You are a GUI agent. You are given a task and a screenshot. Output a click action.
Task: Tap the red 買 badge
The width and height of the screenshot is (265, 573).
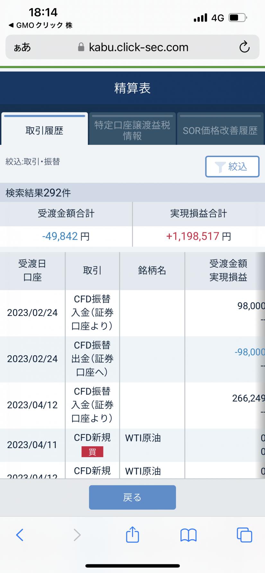[x=92, y=452]
